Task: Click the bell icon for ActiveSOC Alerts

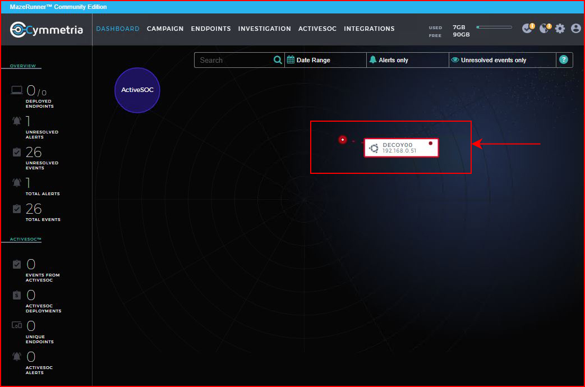Action: click(x=17, y=356)
